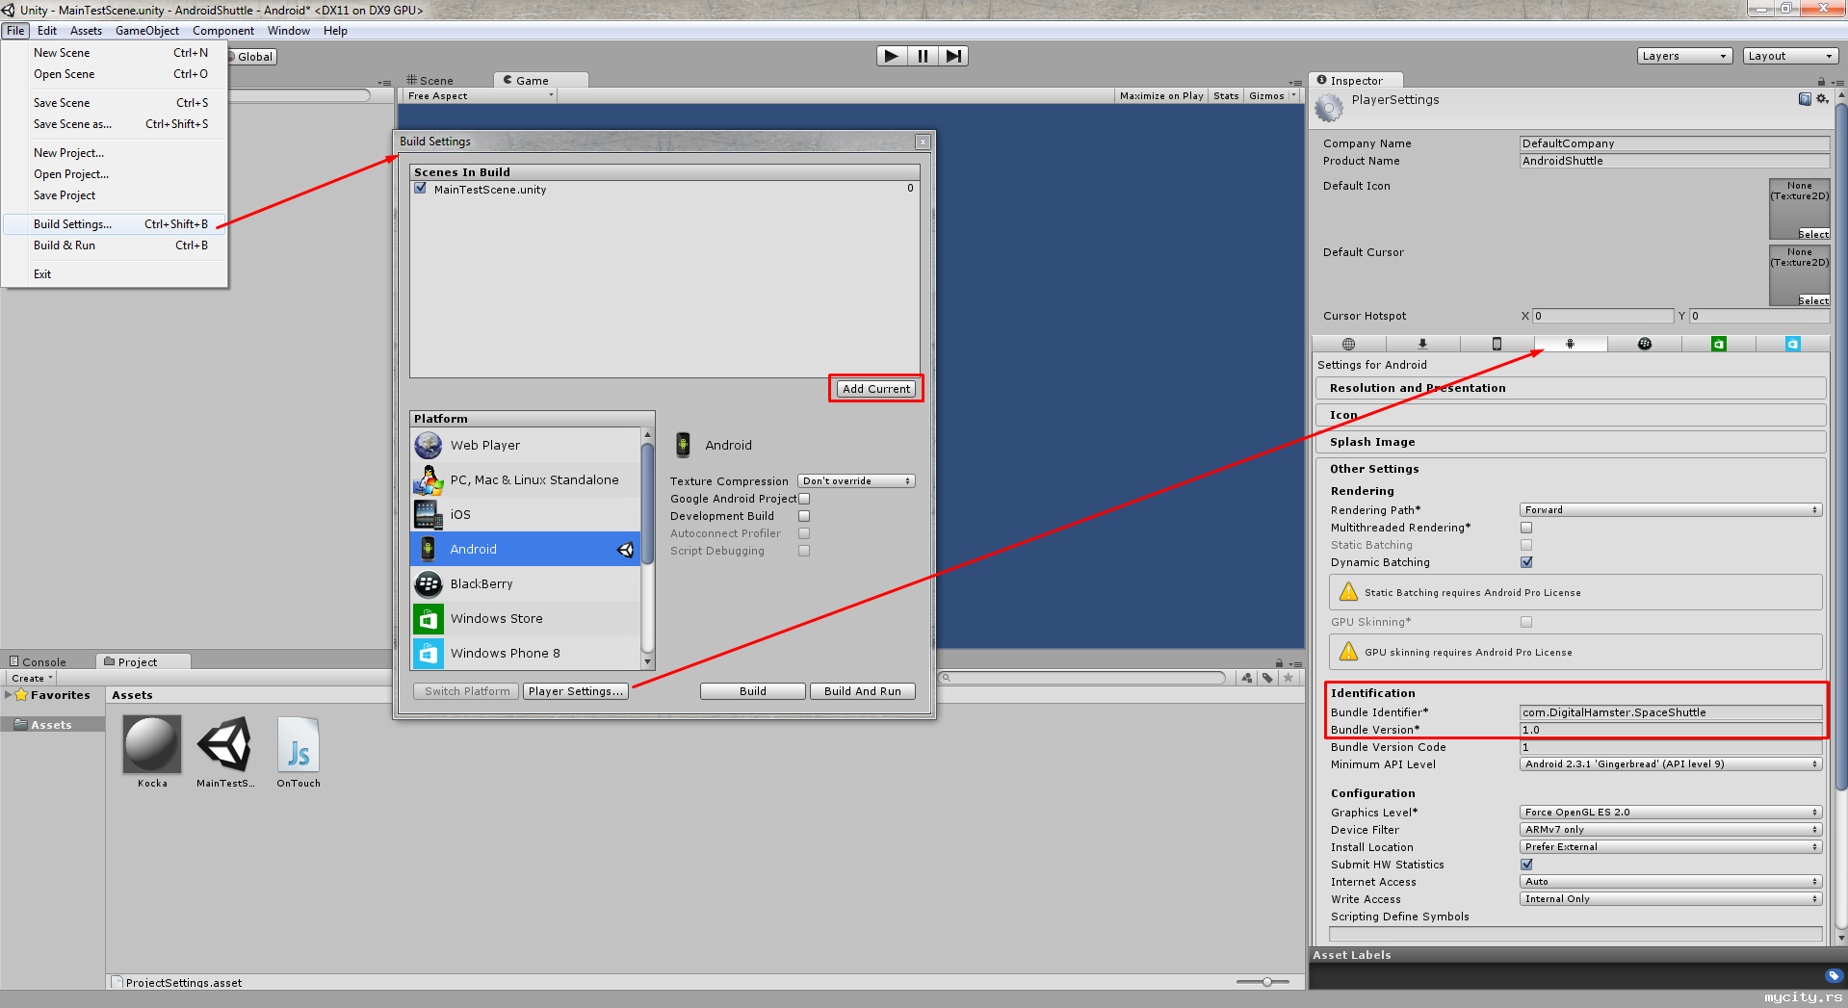The image size is (1848, 1008).
Task: Choose the iOS platform icon
Action: [429, 514]
